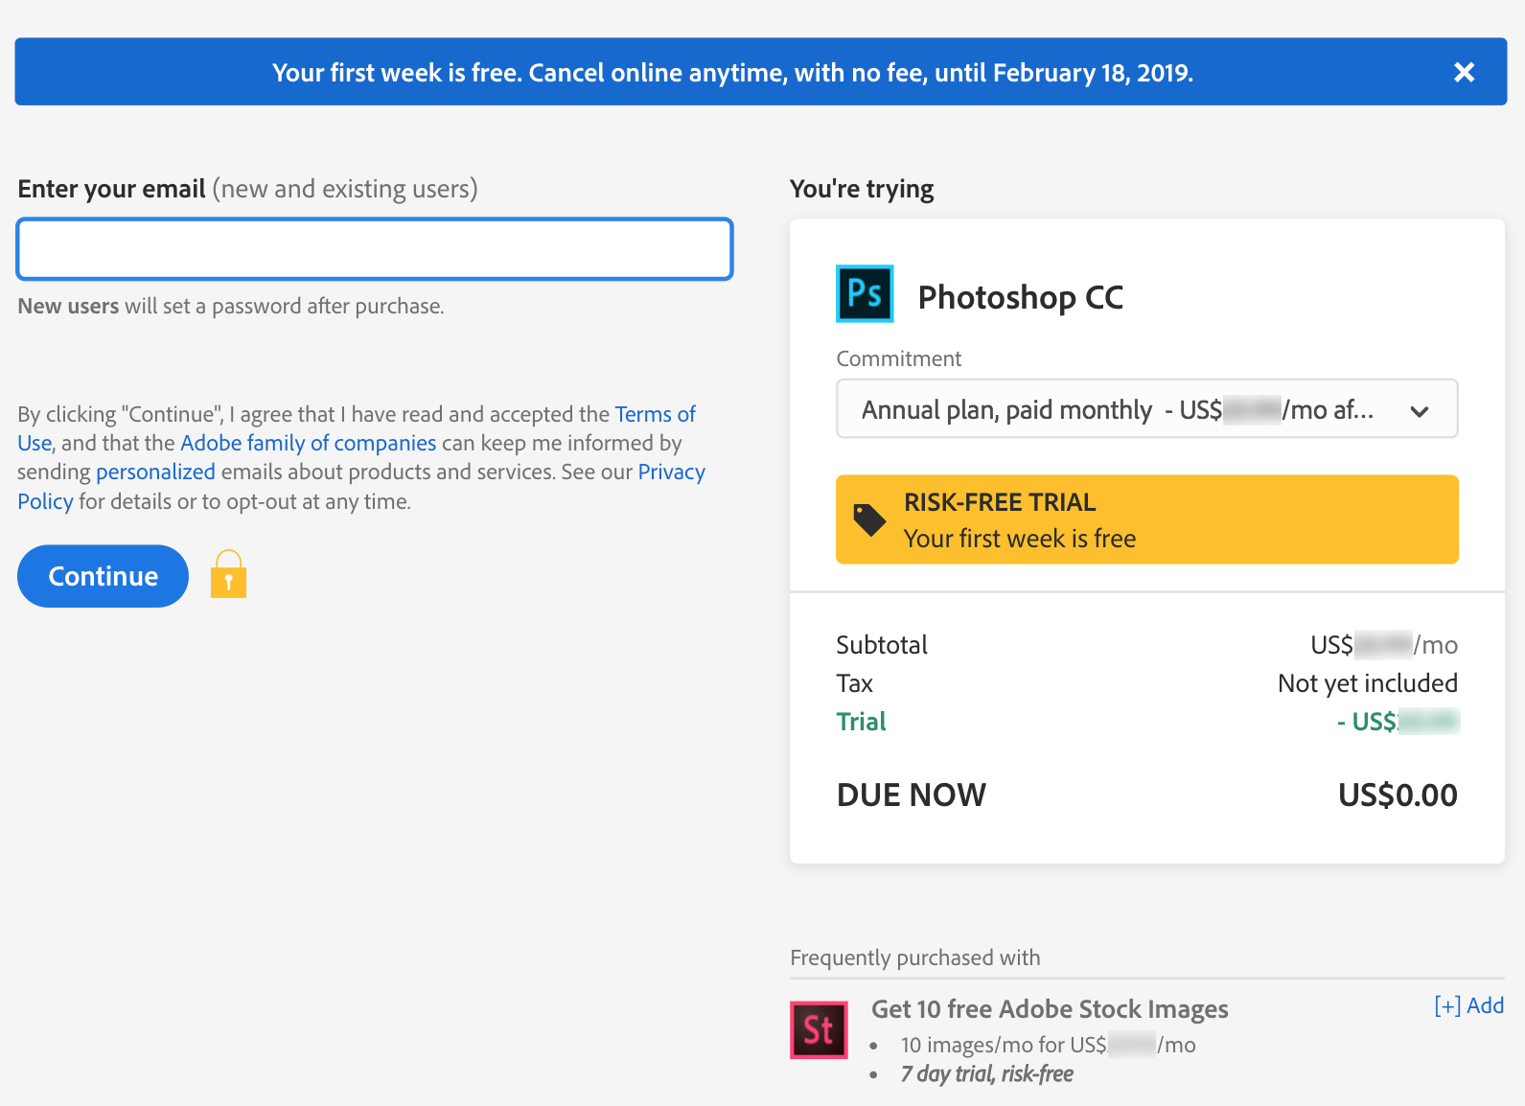Click the yellow padlock security icon

(228, 574)
